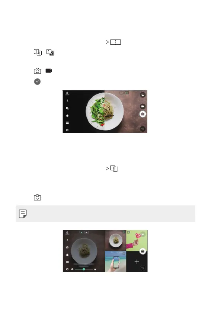Switch camera with the flip icon in grid camera
The image size is (211, 317).
pyautogui.click(x=67, y=247)
